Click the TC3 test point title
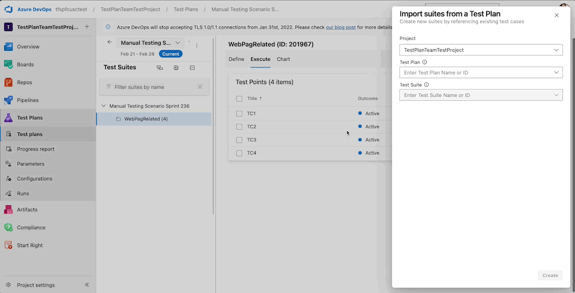This screenshot has height=293, width=575. pos(252,140)
